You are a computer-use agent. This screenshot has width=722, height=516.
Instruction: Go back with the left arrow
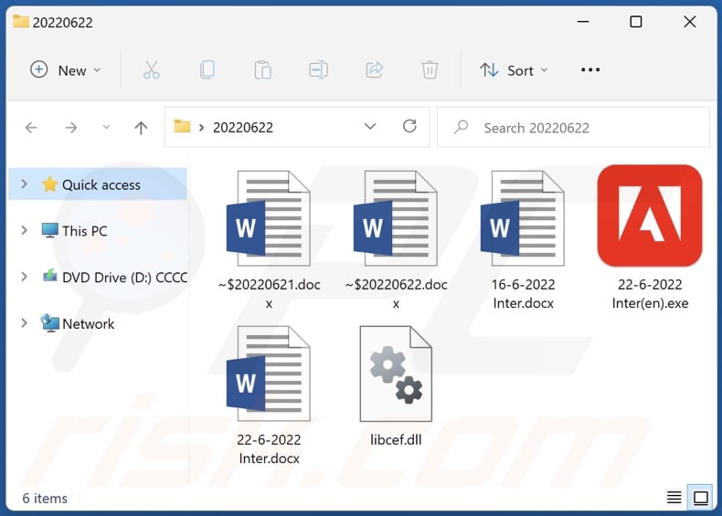tap(31, 127)
